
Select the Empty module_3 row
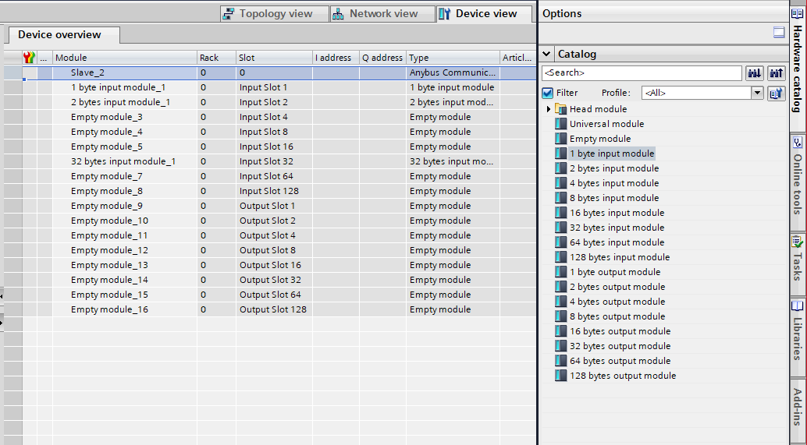click(270, 117)
